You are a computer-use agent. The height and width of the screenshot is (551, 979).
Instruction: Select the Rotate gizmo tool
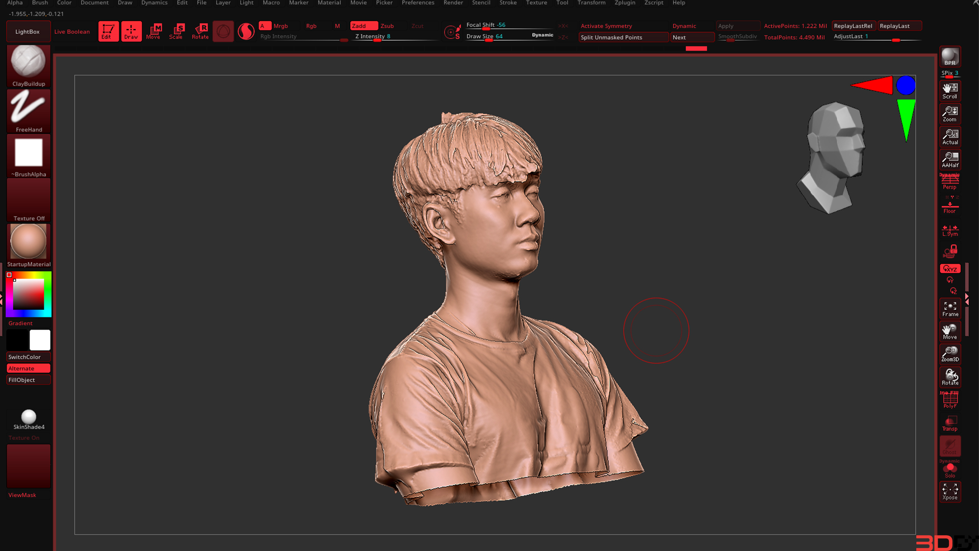coord(200,31)
